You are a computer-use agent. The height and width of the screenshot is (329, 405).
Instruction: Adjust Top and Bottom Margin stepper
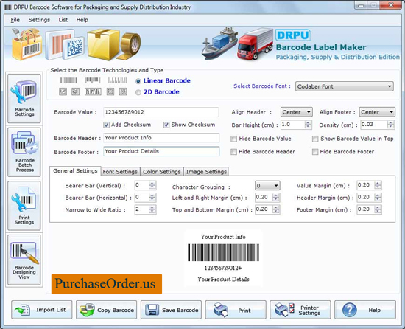[x=276, y=209]
